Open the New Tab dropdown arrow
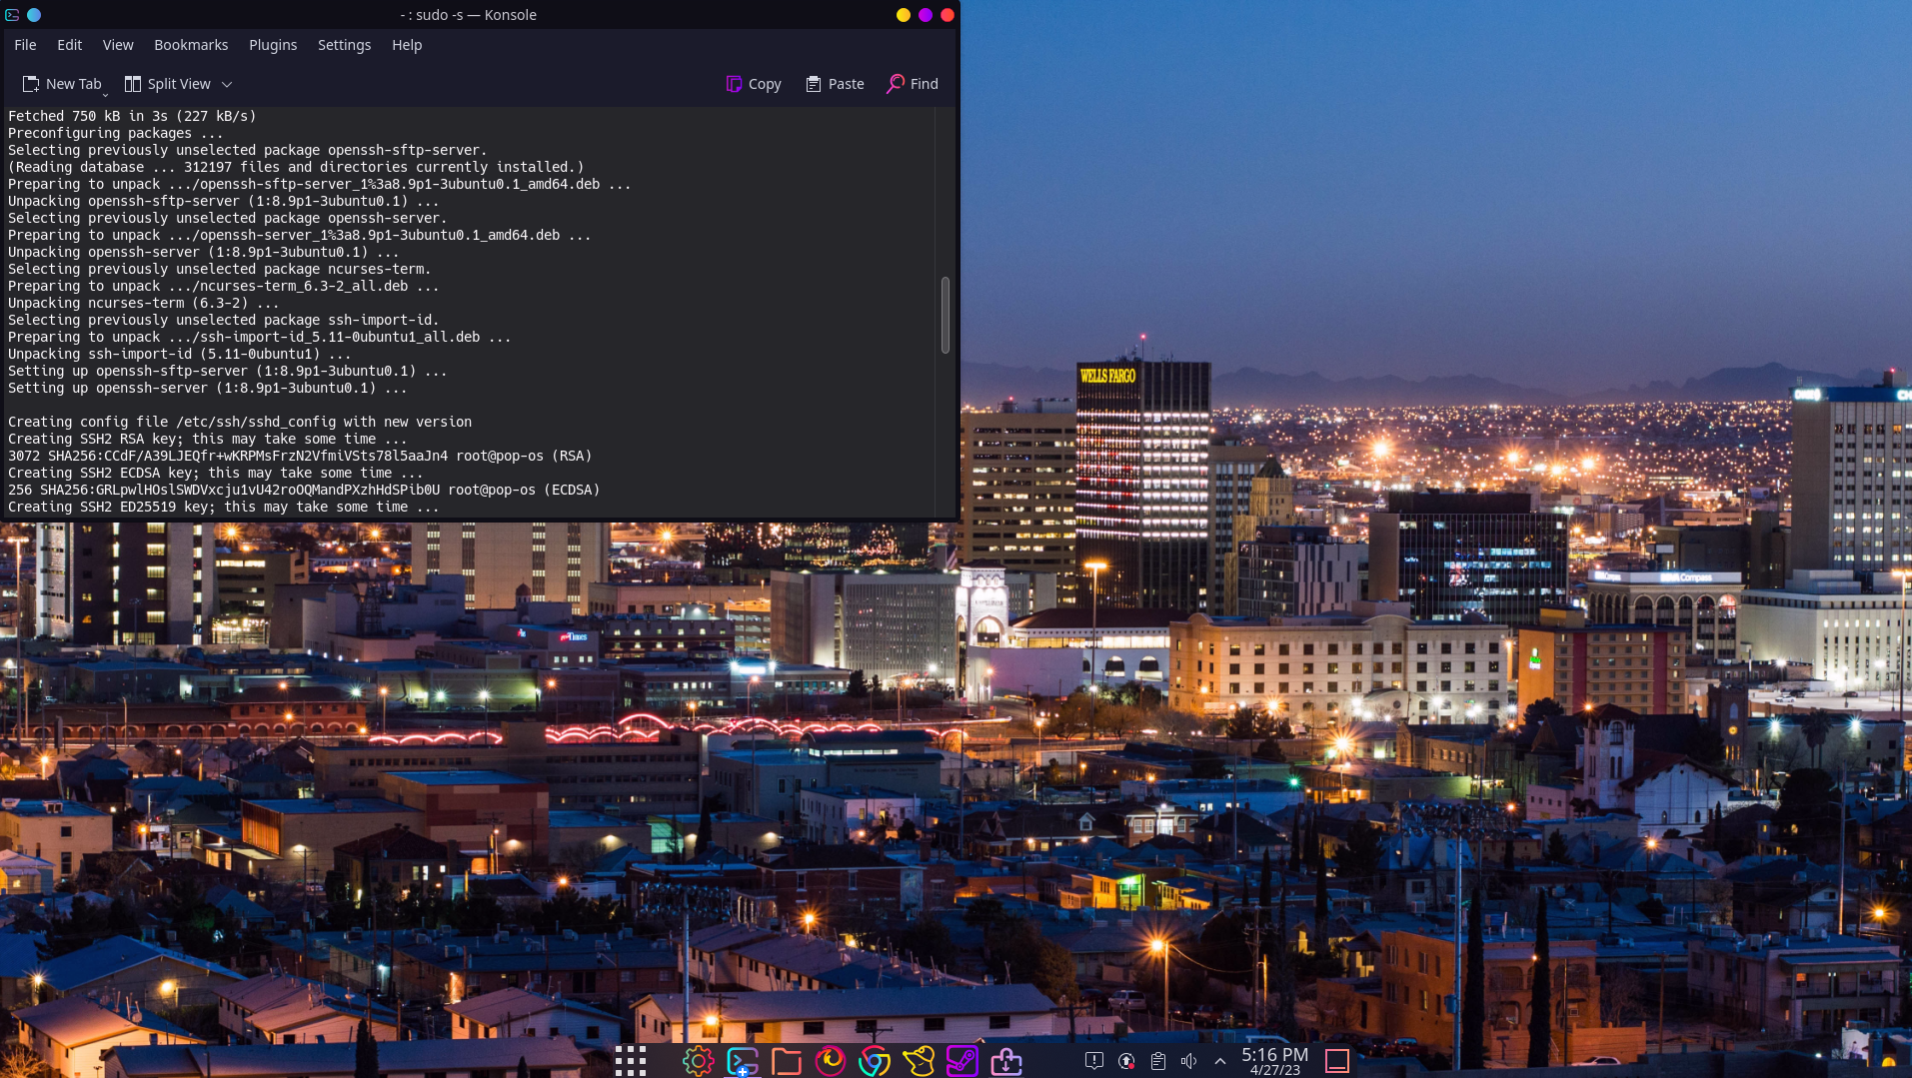 pos(105,94)
